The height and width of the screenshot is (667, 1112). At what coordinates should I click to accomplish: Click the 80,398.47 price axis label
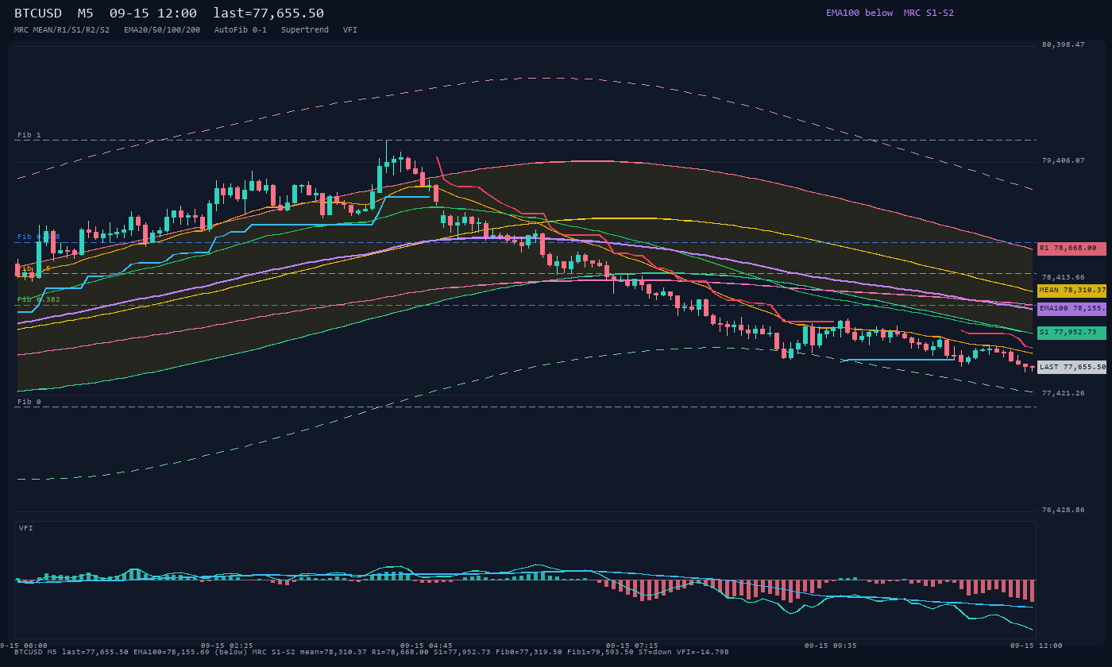(1063, 44)
